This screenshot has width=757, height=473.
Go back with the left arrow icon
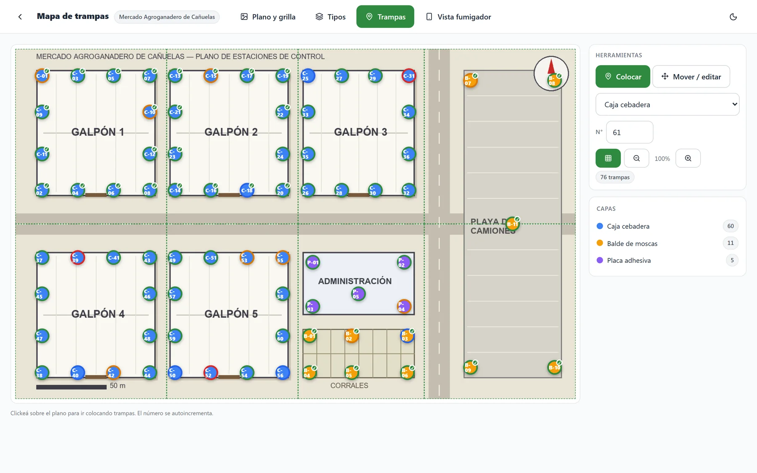[x=20, y=17]
